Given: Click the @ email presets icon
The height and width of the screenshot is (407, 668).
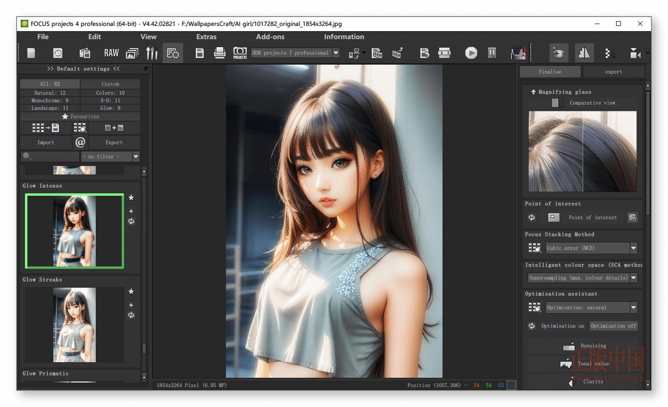Looking at the screenshot, I should click(80, 142).
